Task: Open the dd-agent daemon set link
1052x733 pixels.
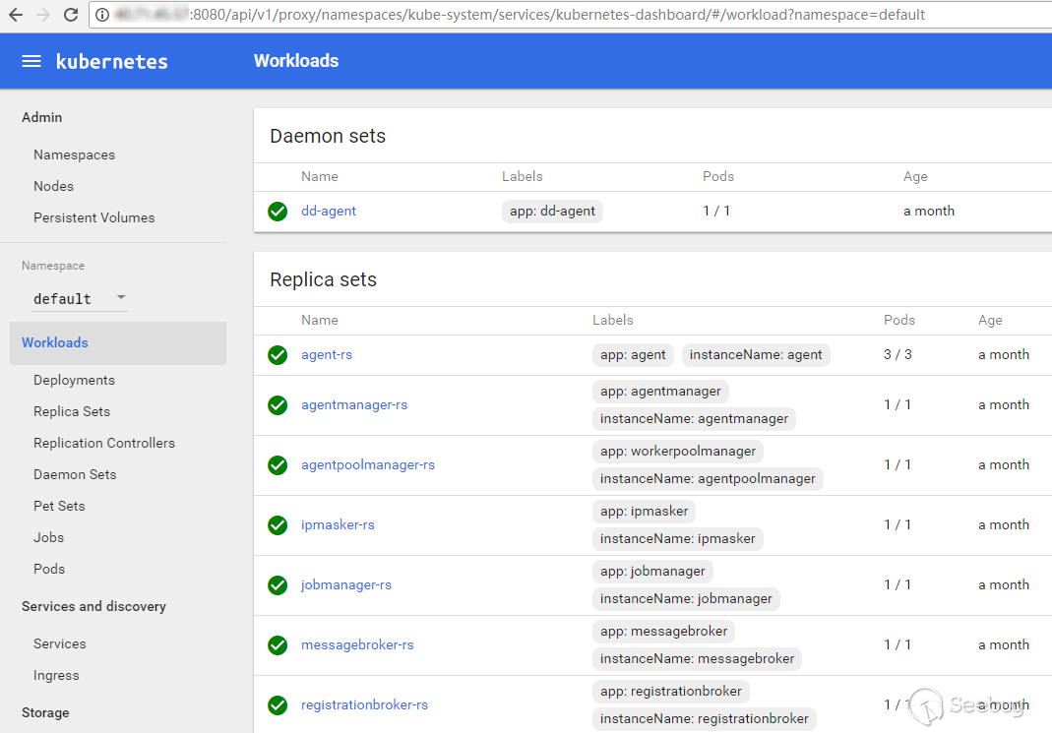Action: pyautogui.click(x=329, y=211)
